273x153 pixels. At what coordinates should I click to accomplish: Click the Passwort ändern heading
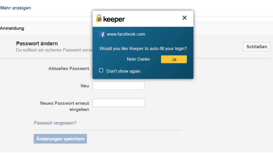click(x=37, y=43)
